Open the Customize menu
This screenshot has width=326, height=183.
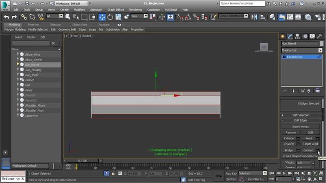coord(153,10)
